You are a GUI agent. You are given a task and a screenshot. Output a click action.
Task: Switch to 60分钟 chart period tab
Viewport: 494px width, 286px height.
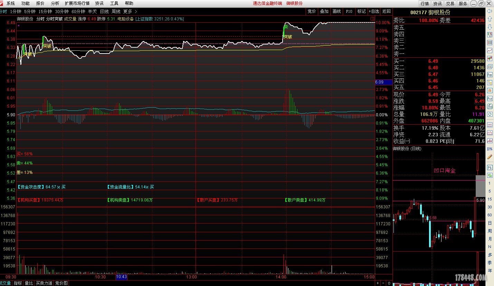click(78, 11)
